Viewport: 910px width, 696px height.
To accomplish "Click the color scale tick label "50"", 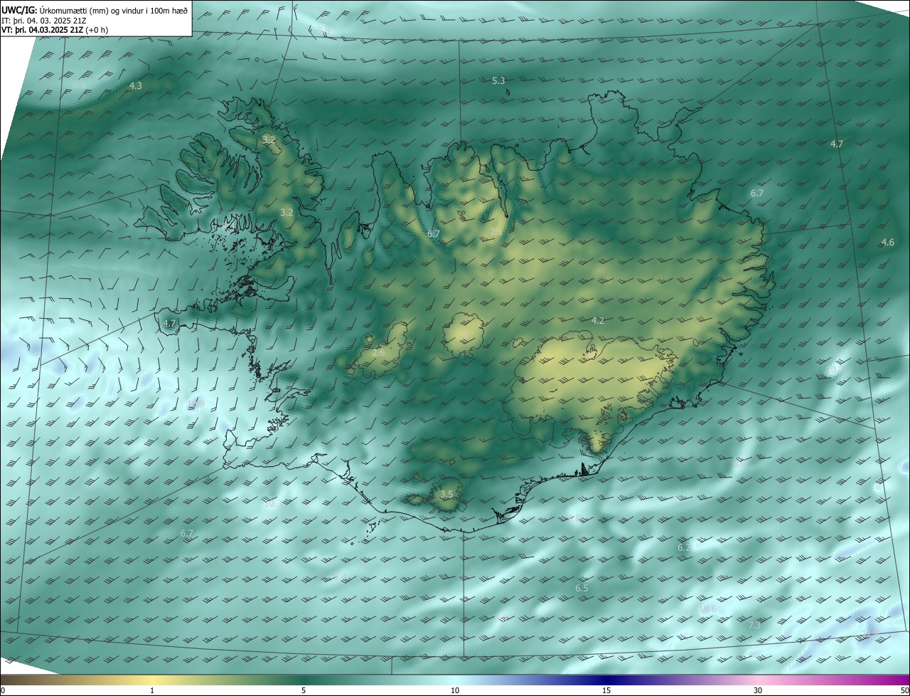I will click(x=904, y=690).
